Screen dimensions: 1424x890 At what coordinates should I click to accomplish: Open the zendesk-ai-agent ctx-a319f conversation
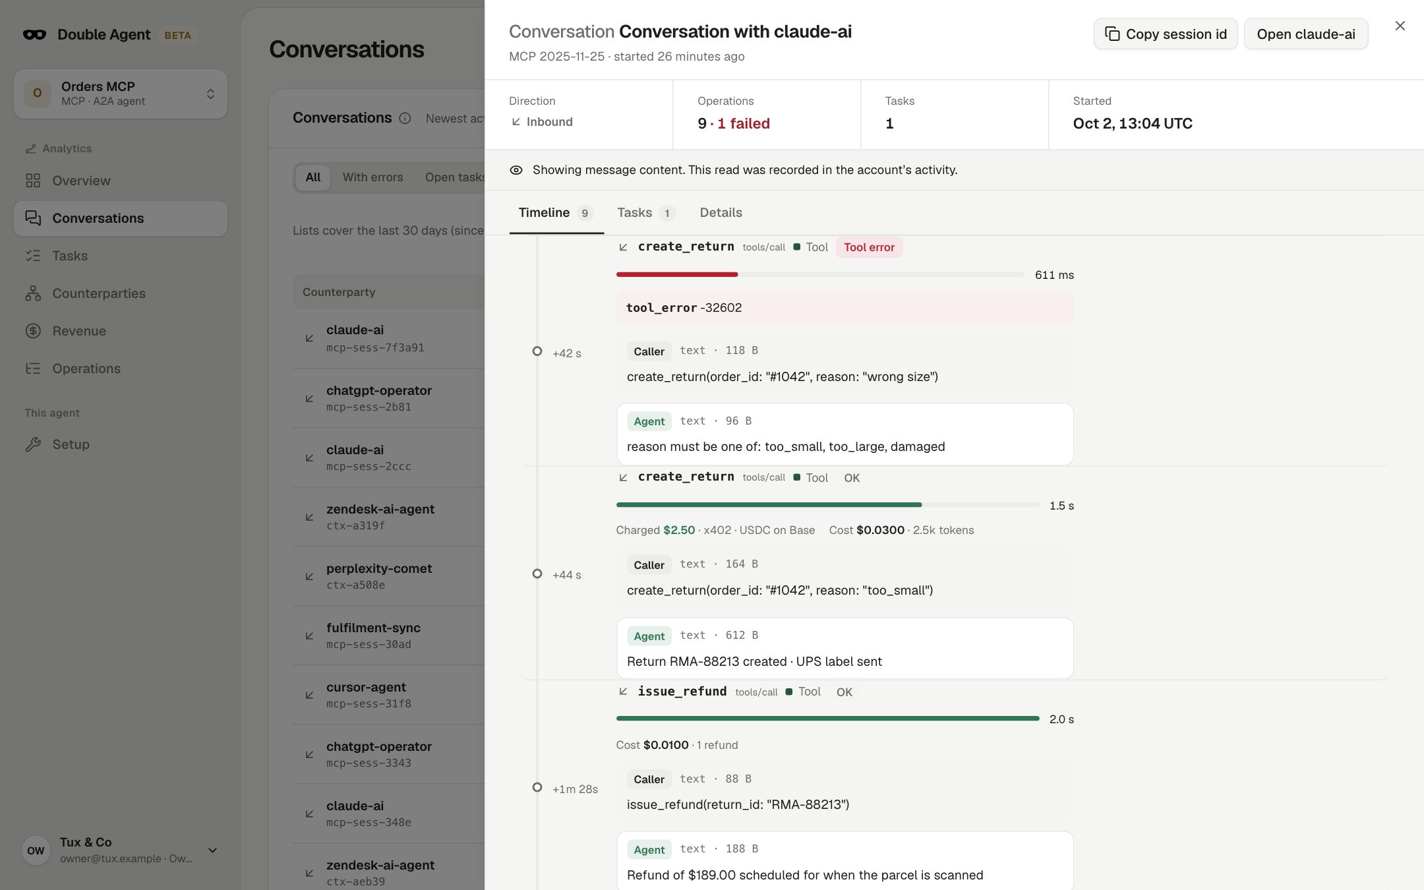389,517
